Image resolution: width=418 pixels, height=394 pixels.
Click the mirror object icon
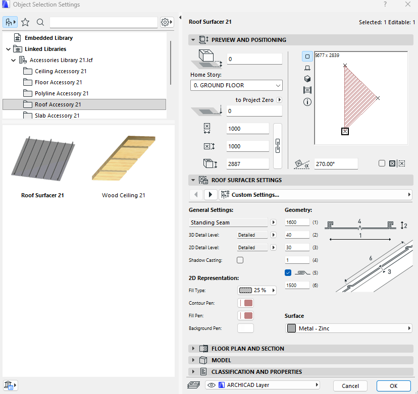[392, 163]
